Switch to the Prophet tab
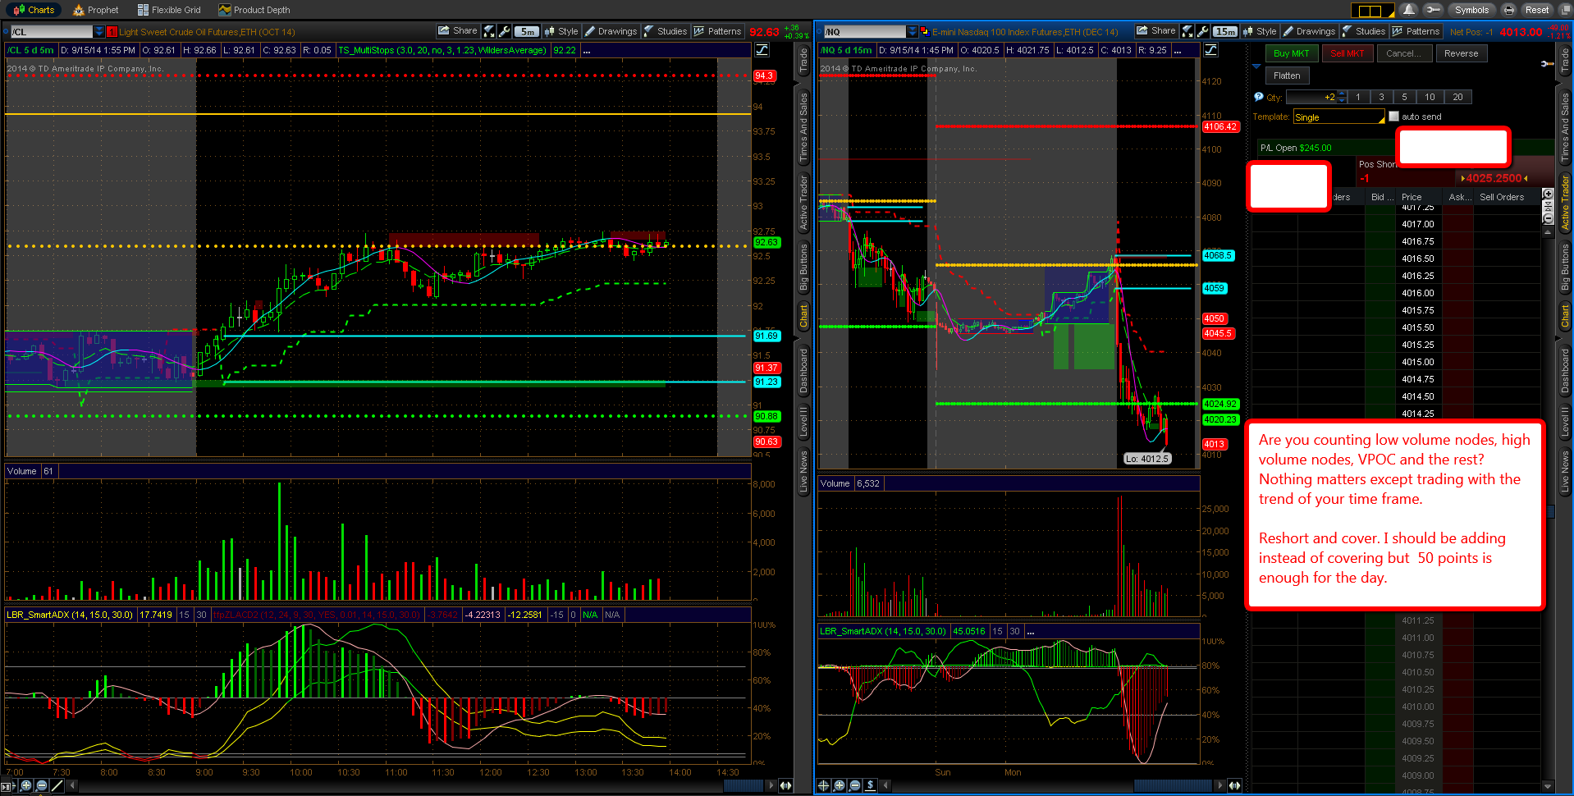1574x796 pixels. [x=96, y=10]
